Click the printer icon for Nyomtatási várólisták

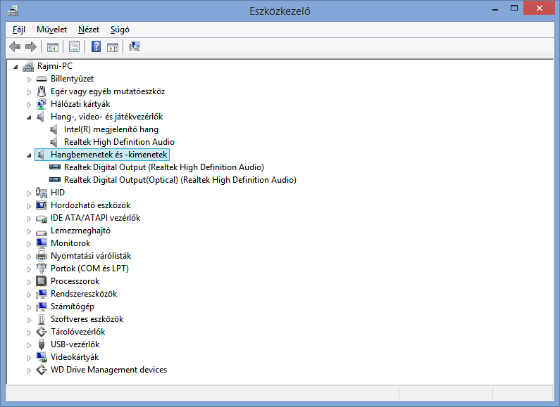click(x=42, y=256)
